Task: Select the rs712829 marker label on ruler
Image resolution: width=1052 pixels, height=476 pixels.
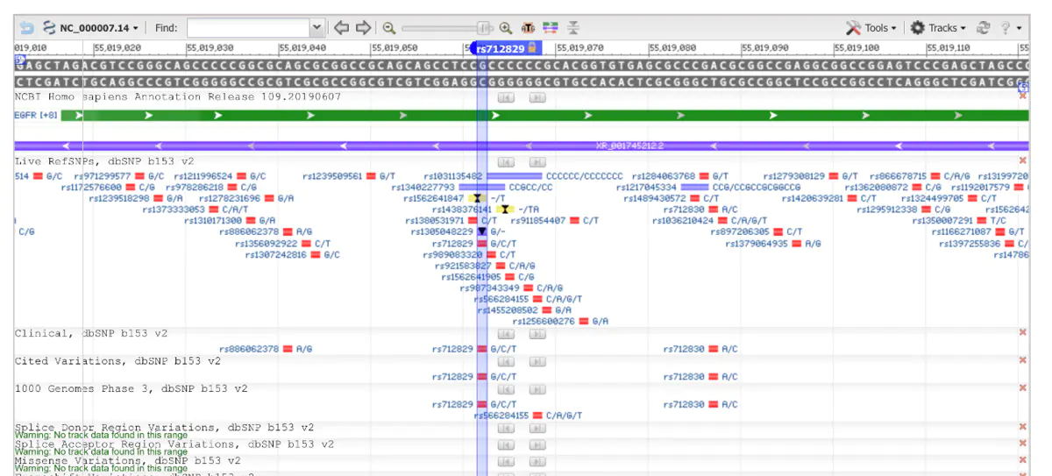Action: (x=500, y=48)
